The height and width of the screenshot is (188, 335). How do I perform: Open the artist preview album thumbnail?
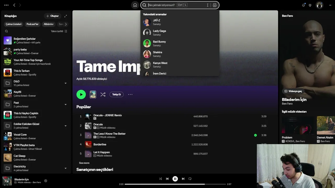click(x=93, y=95)
